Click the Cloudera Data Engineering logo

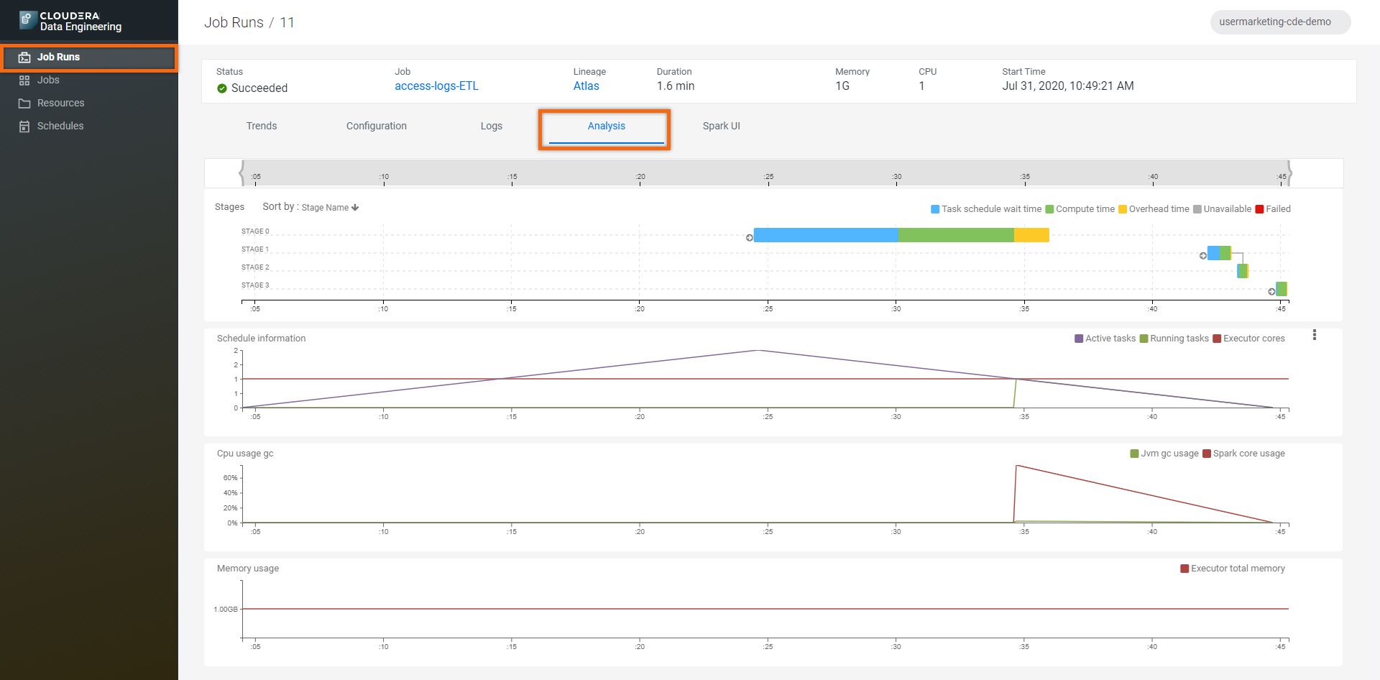70,22
